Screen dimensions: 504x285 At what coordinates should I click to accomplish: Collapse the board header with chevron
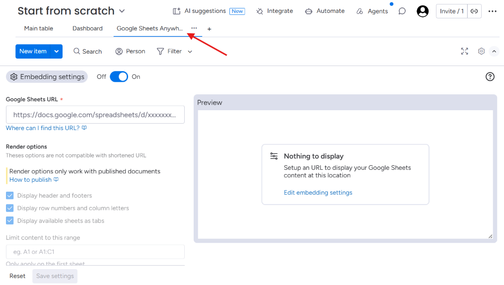[x=494, y=52]
